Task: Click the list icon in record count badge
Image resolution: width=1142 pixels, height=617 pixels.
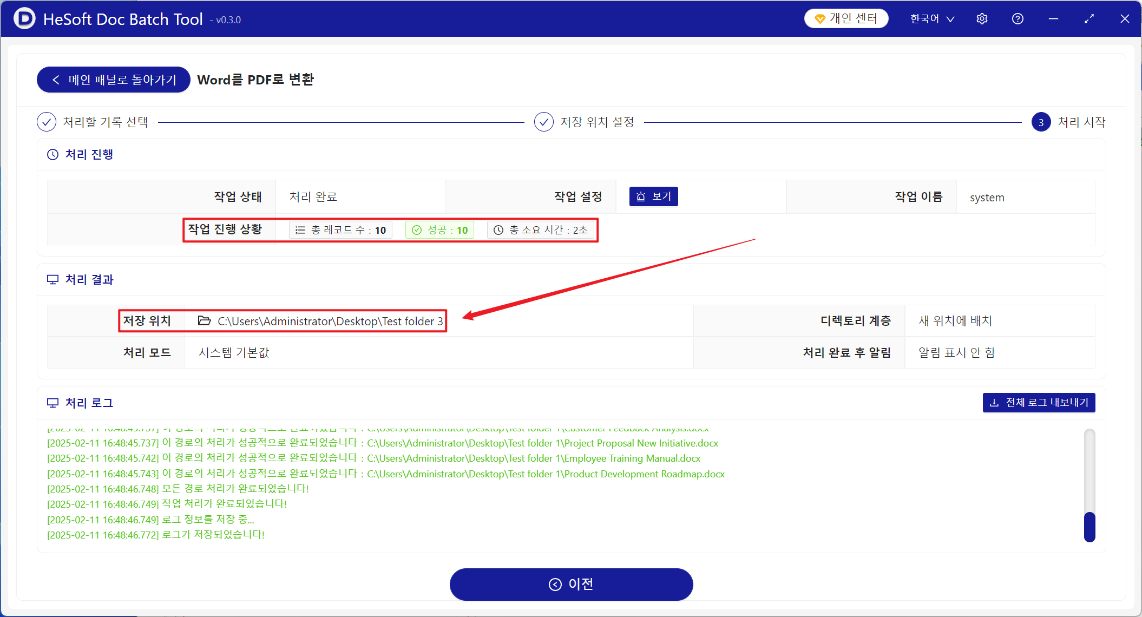Action: point(300,230)
